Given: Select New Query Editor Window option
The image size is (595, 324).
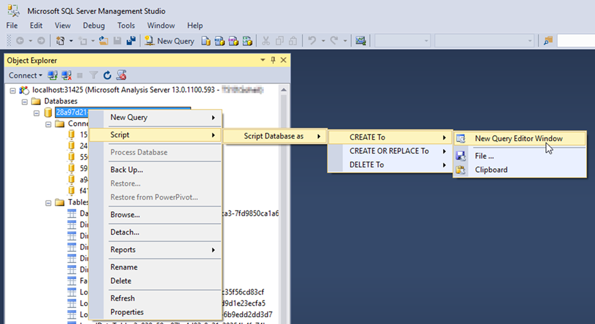Looking at the screenshot, I should point(519,139).
